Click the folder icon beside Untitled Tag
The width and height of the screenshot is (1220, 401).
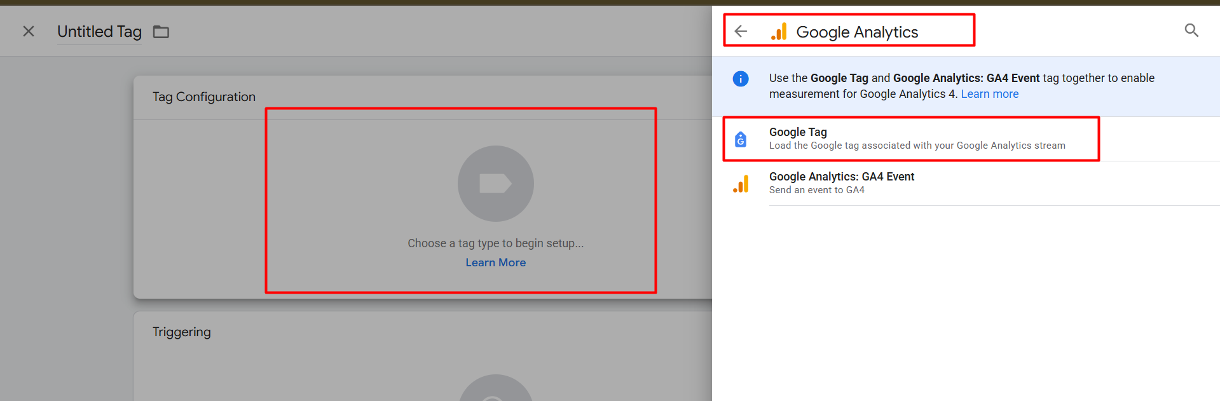161,32
